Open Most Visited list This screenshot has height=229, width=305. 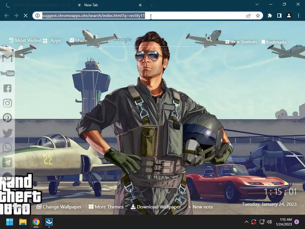click(x=25, y=40)
